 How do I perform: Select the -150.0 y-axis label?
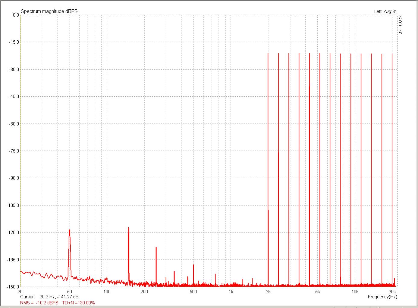pyautogui.click(x=13, y=287)
